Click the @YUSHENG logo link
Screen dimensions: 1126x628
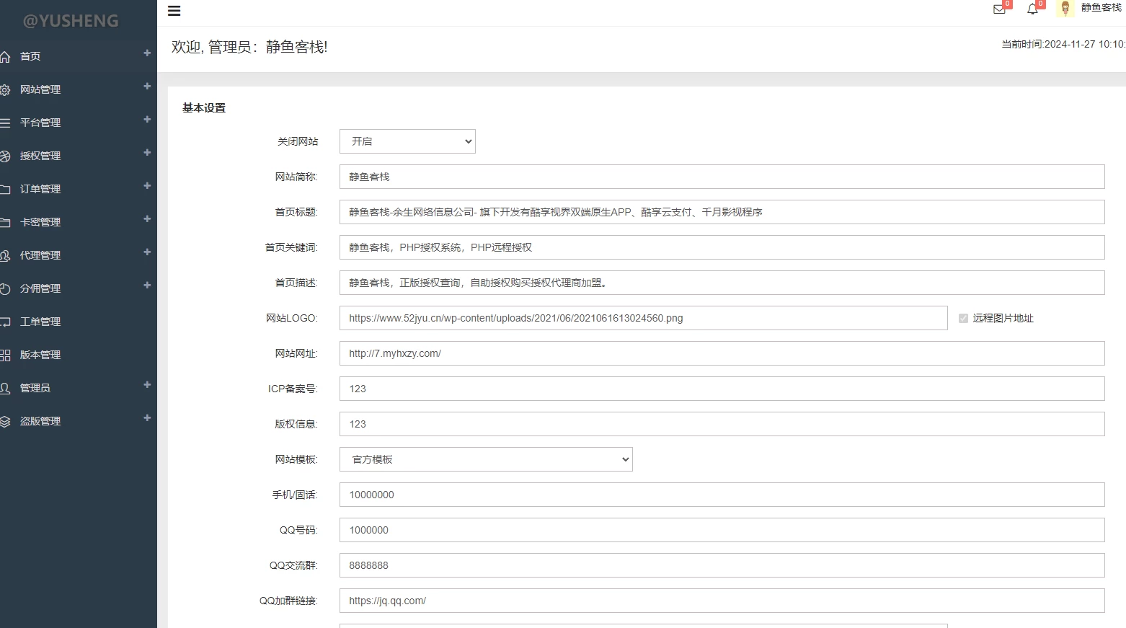click(71, 21)
